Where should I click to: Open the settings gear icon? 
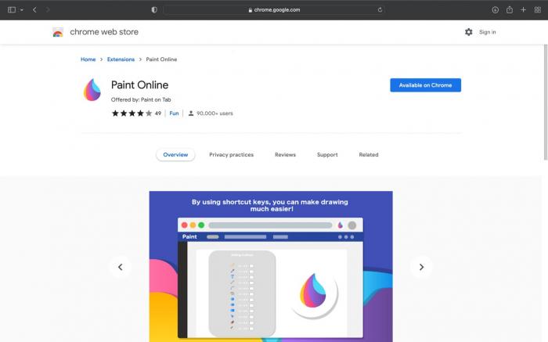point(469,32)
